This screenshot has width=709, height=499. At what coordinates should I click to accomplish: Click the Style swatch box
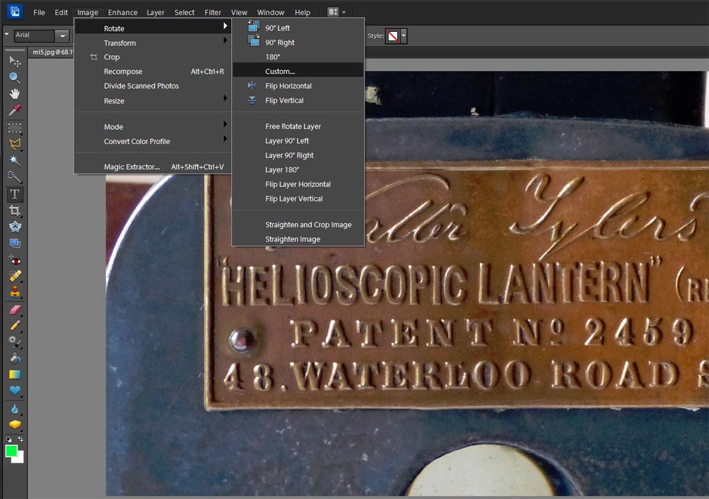(x=393, y=36)
